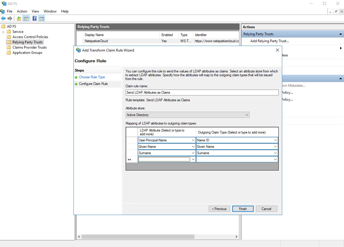The width and height of the screenshot is (344, 247).
Task: Click the Back arrow toolbar icon
Action: click(x=3, y=19)
